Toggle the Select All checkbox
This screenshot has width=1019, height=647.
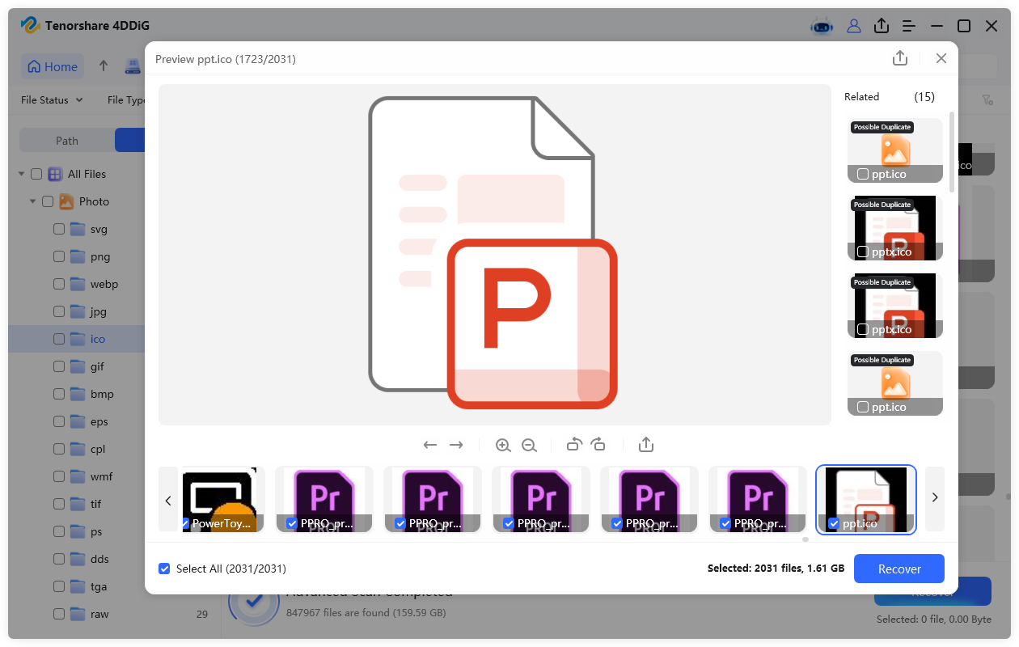pos(165,569)
